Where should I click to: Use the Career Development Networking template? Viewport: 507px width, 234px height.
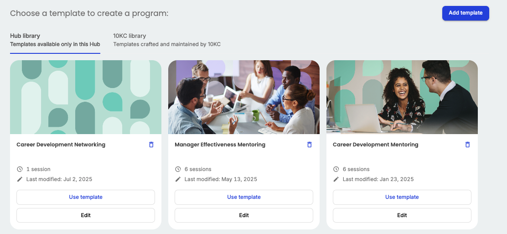tap(86, 197)
